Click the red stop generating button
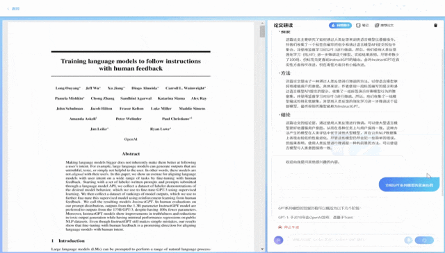This screenshot has width=445, height=253. [x=289, y=227]
